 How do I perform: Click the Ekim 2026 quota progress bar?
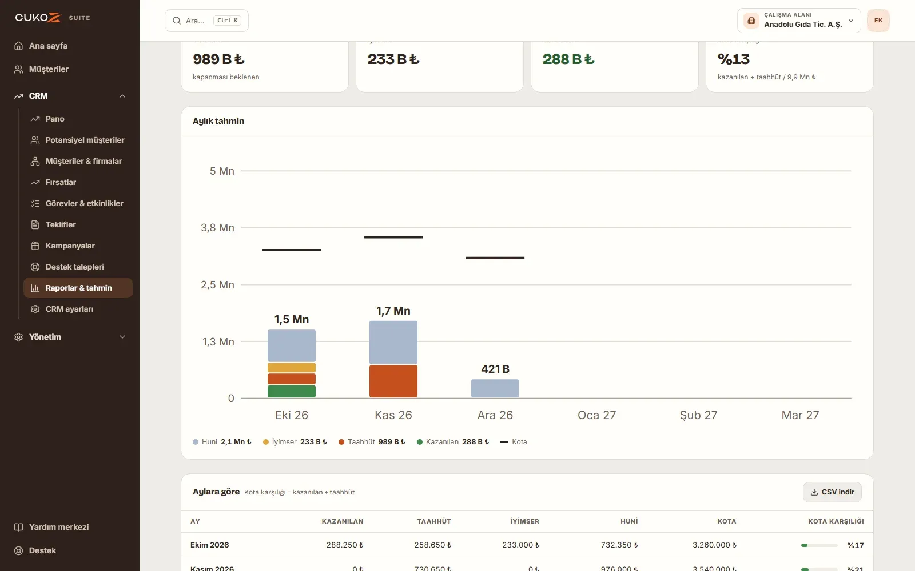819,545
